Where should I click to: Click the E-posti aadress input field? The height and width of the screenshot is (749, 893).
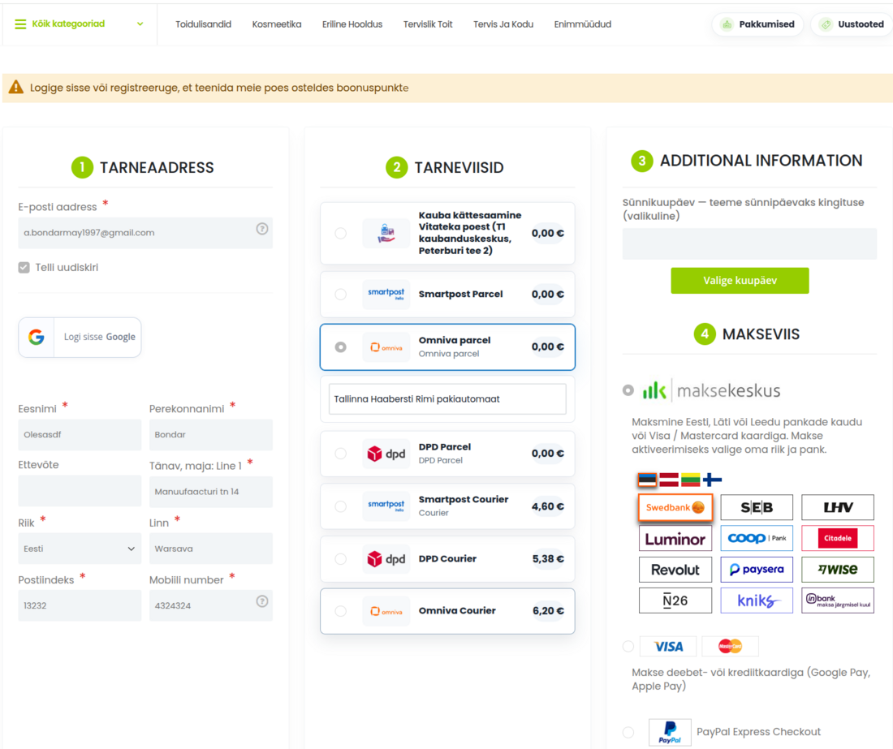point(145,233)
